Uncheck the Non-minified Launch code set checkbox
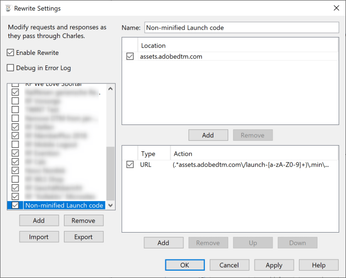346x278 pixels. [15, 205]
